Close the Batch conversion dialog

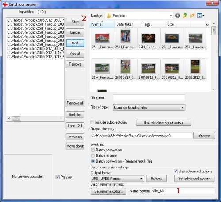click(212, 3)
